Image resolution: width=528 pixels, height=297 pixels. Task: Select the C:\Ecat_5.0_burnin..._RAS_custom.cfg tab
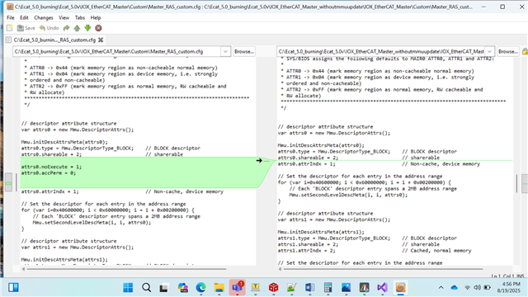point(54,40)
